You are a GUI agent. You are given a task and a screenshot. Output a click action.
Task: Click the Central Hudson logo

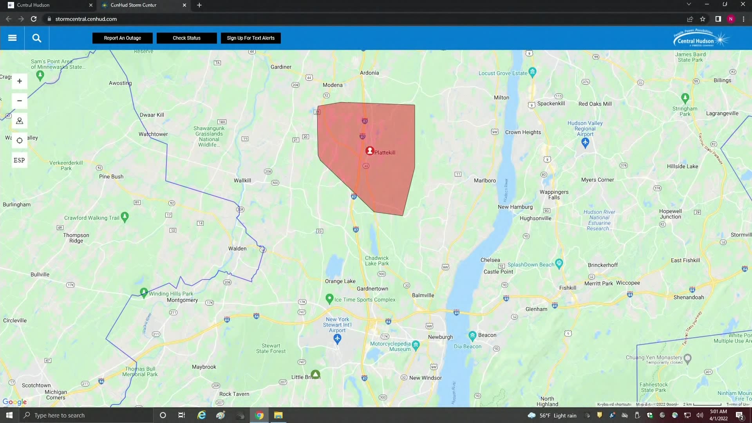[700, 38]
